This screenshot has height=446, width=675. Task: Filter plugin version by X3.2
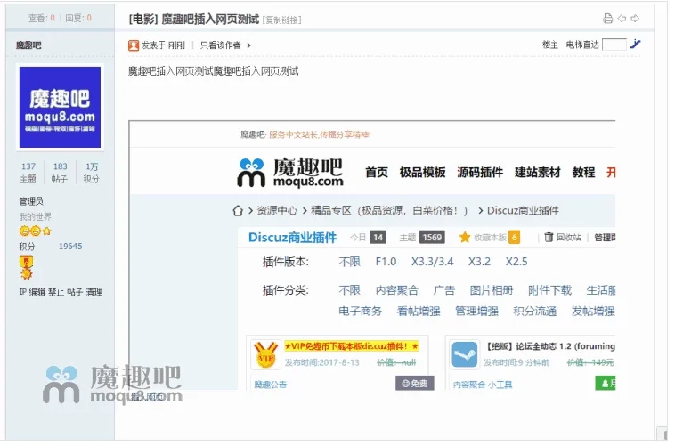pyautogui.click(x=480, y=262)
